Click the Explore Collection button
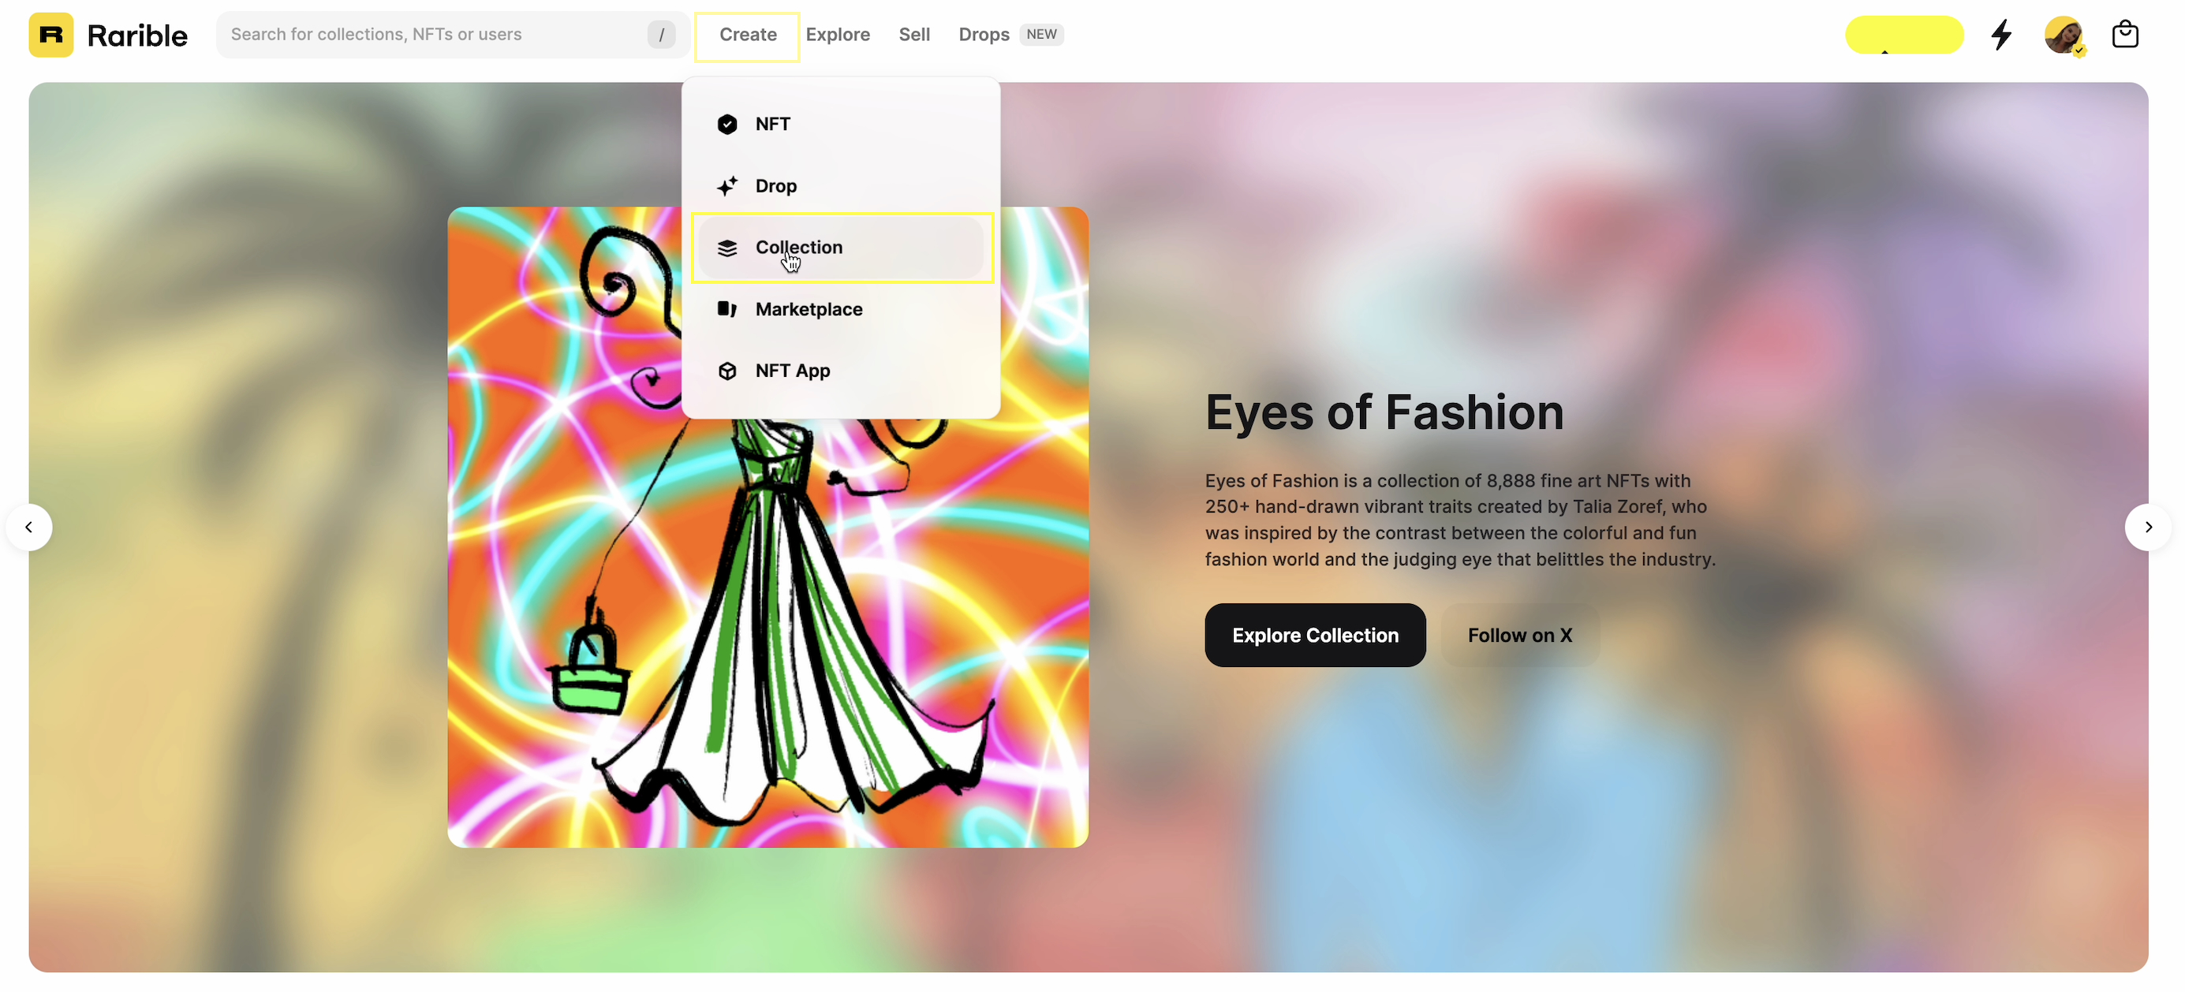 coord(1314,635)
